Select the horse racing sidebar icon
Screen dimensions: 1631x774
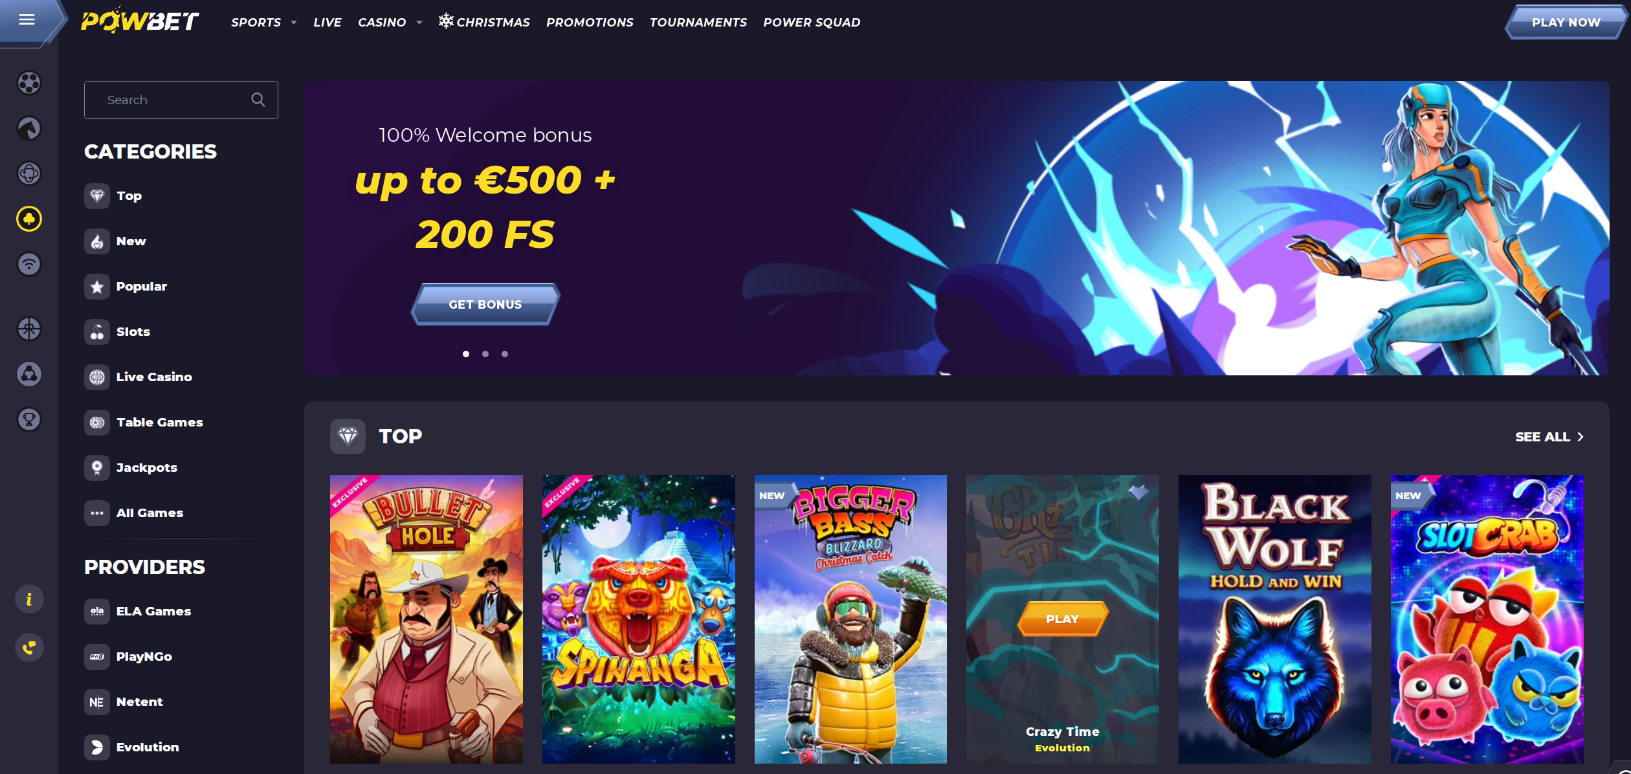click(x=29, y=128)
